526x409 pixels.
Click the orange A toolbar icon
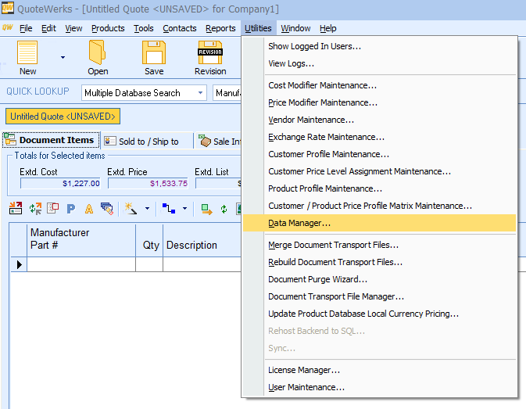click(89, 209)
